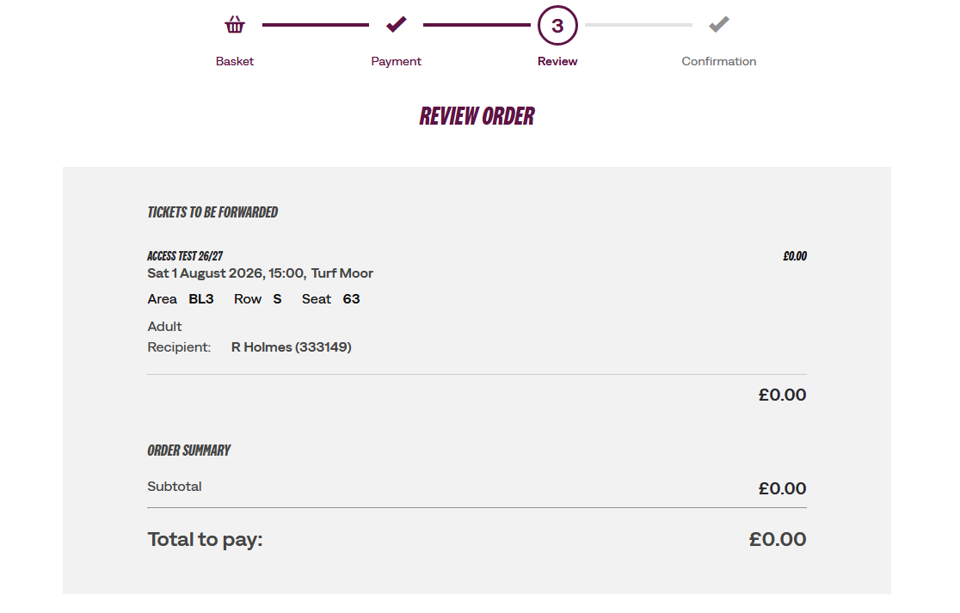Click the Sat 1 August 2026 date line
The image size is (960, 613).
[260, 273]
